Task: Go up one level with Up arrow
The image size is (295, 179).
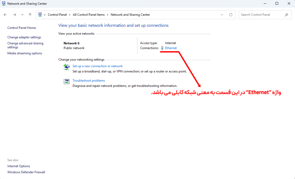Action: pos(30,15)
